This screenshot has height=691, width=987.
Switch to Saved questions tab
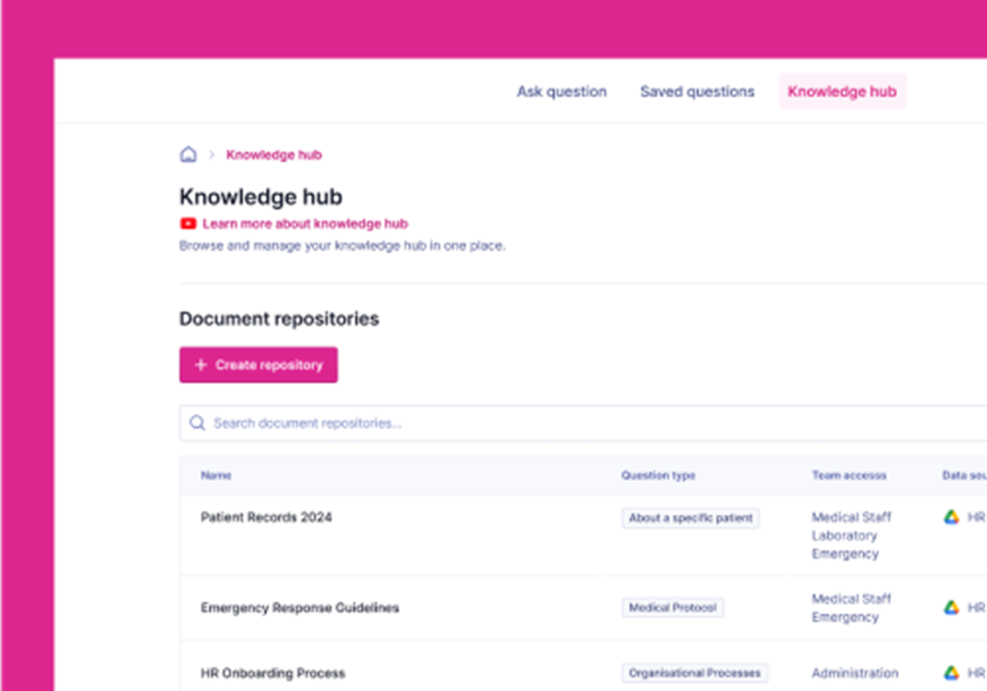[x=697, y=91]
